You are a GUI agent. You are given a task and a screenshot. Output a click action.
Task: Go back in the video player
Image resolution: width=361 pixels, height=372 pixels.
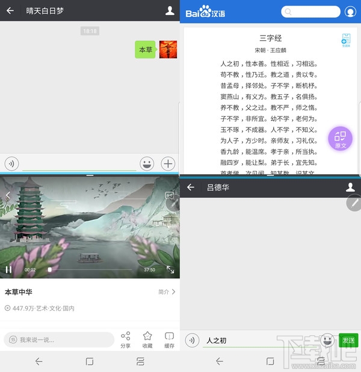coord(8,195)
